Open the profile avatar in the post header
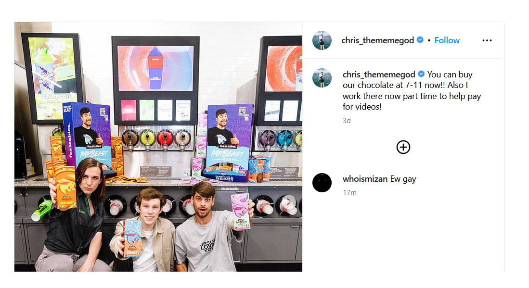Viewport: 529px width, 288px height. click(322, 40)
